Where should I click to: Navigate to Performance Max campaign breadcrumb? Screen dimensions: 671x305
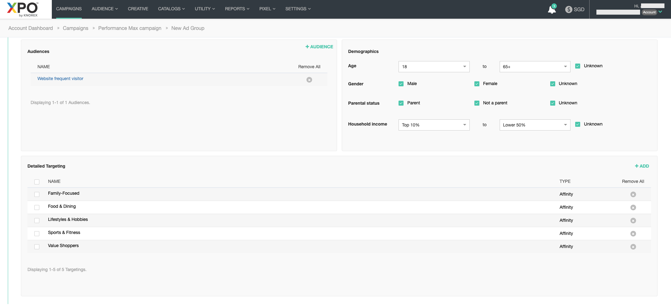click(130, 28)
